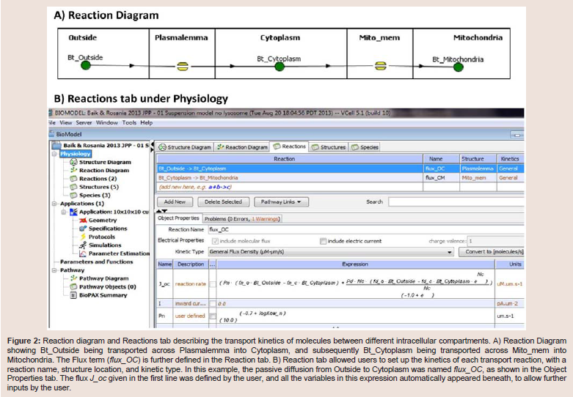
Task: Click the Bt_Mitochondria green species node
Action: pos(459,67)
